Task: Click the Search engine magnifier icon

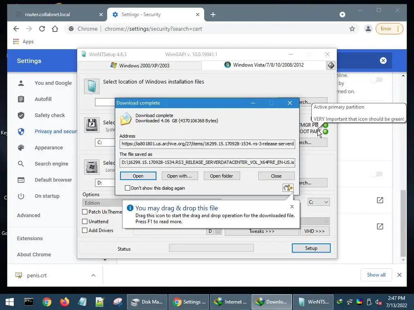Action: click(x=21, y=164)
